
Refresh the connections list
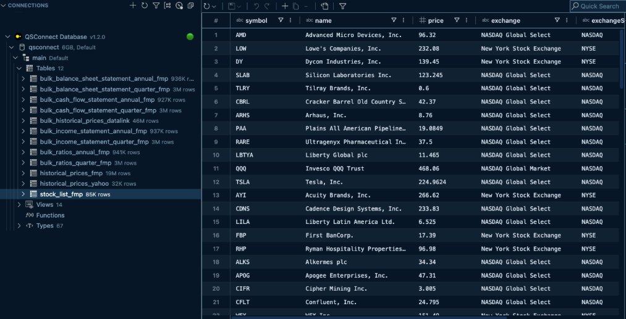click(x=145, y=6)
